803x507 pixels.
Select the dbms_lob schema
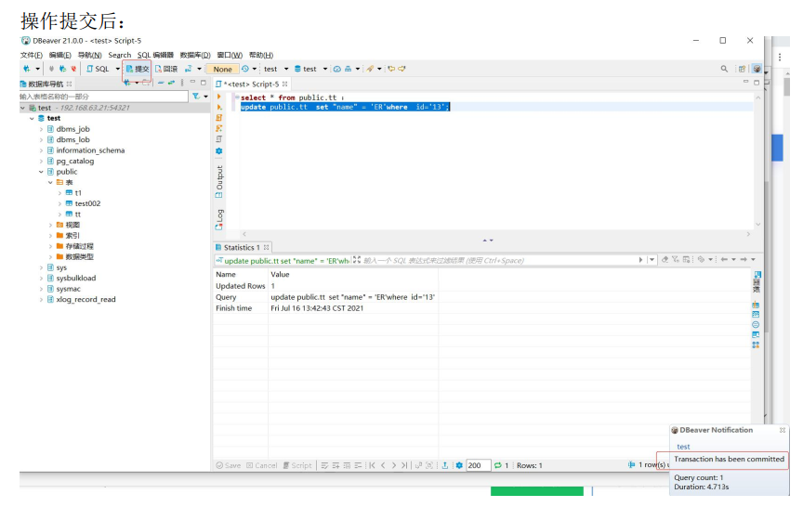pos(72,139)
